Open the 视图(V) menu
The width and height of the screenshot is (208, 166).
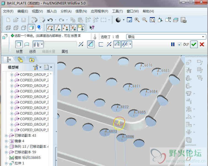[x=37, y=11]
